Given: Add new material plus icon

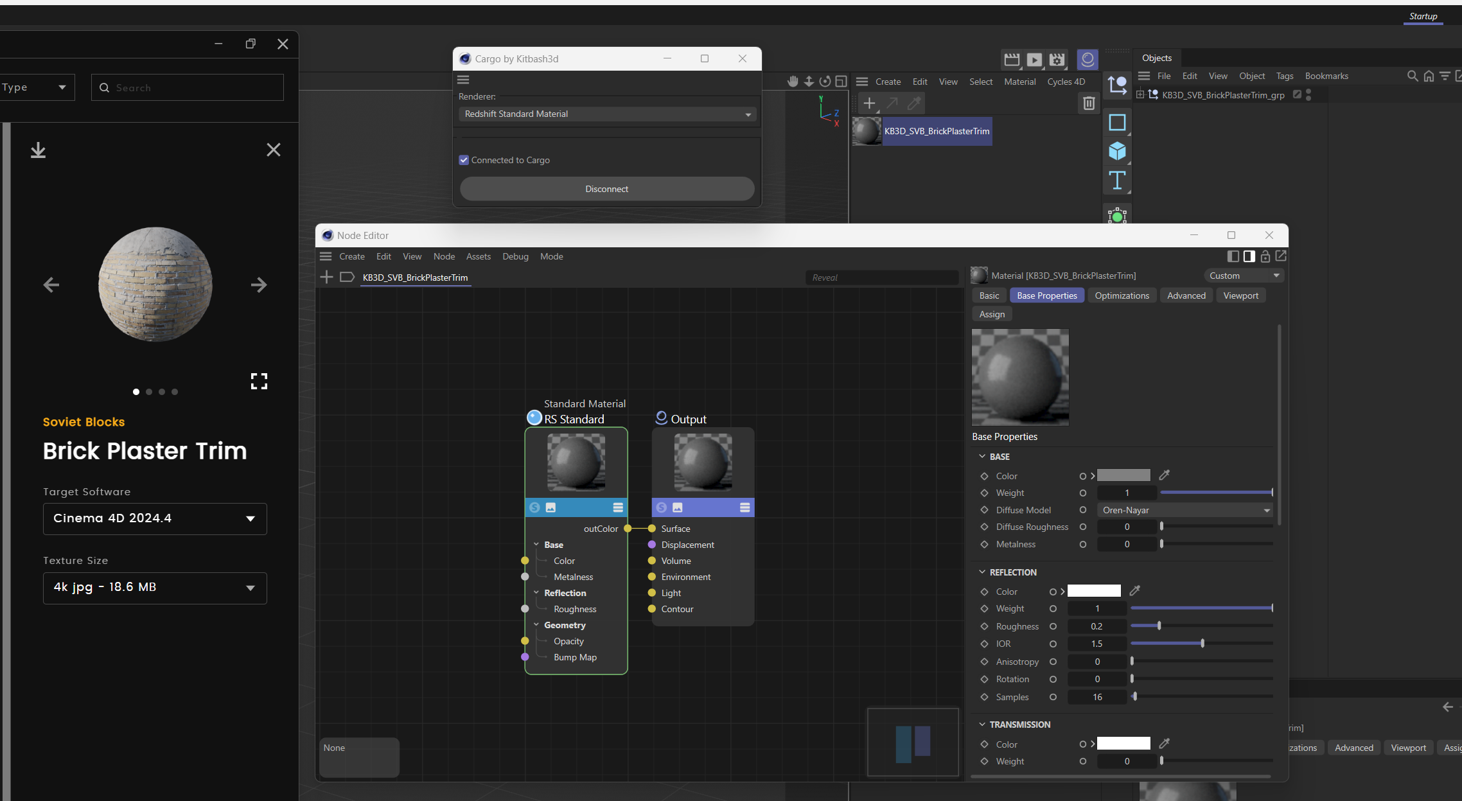Looking at the screenshot, I should [x=869, y=103].
